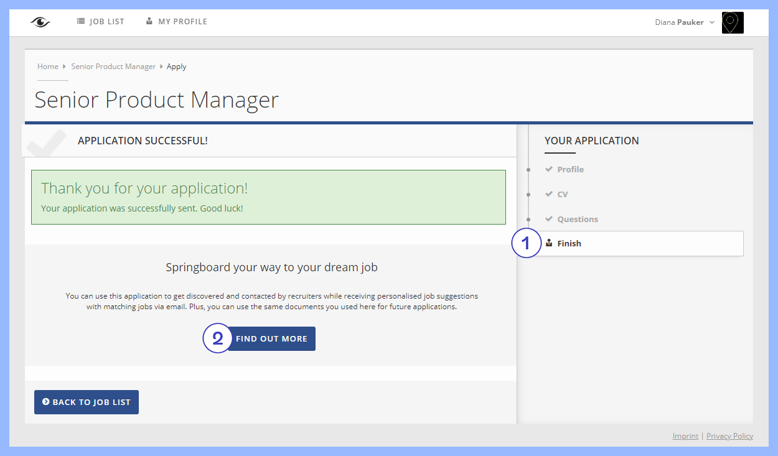Open My Profile in the top navigation

pyautogui.click(x=177, y=22)
